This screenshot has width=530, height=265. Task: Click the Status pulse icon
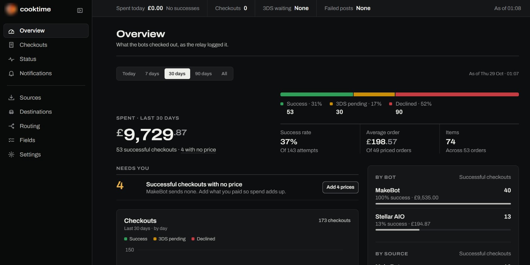click(x=11, y=59)
